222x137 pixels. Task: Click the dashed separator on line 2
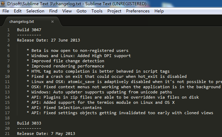point(29,35)
